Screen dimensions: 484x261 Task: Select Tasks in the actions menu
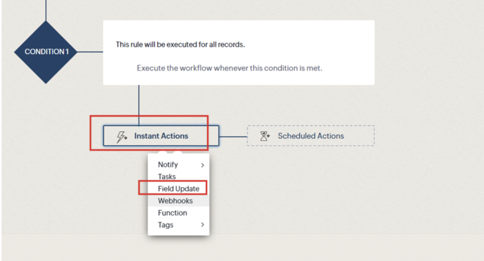pos(167,177)
